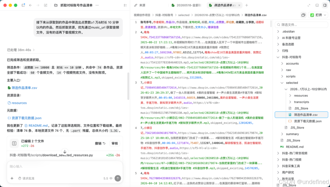Expand the accounts folder
Image resolution: width=330 pixels, height=187 pixels.
click(282, 63)
